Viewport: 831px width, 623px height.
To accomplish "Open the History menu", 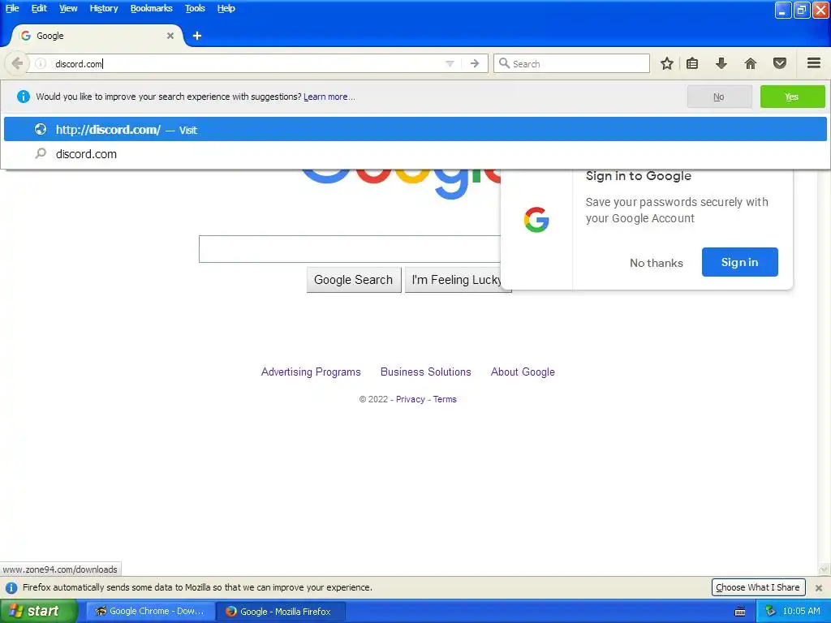I will (x=103, y=8).
